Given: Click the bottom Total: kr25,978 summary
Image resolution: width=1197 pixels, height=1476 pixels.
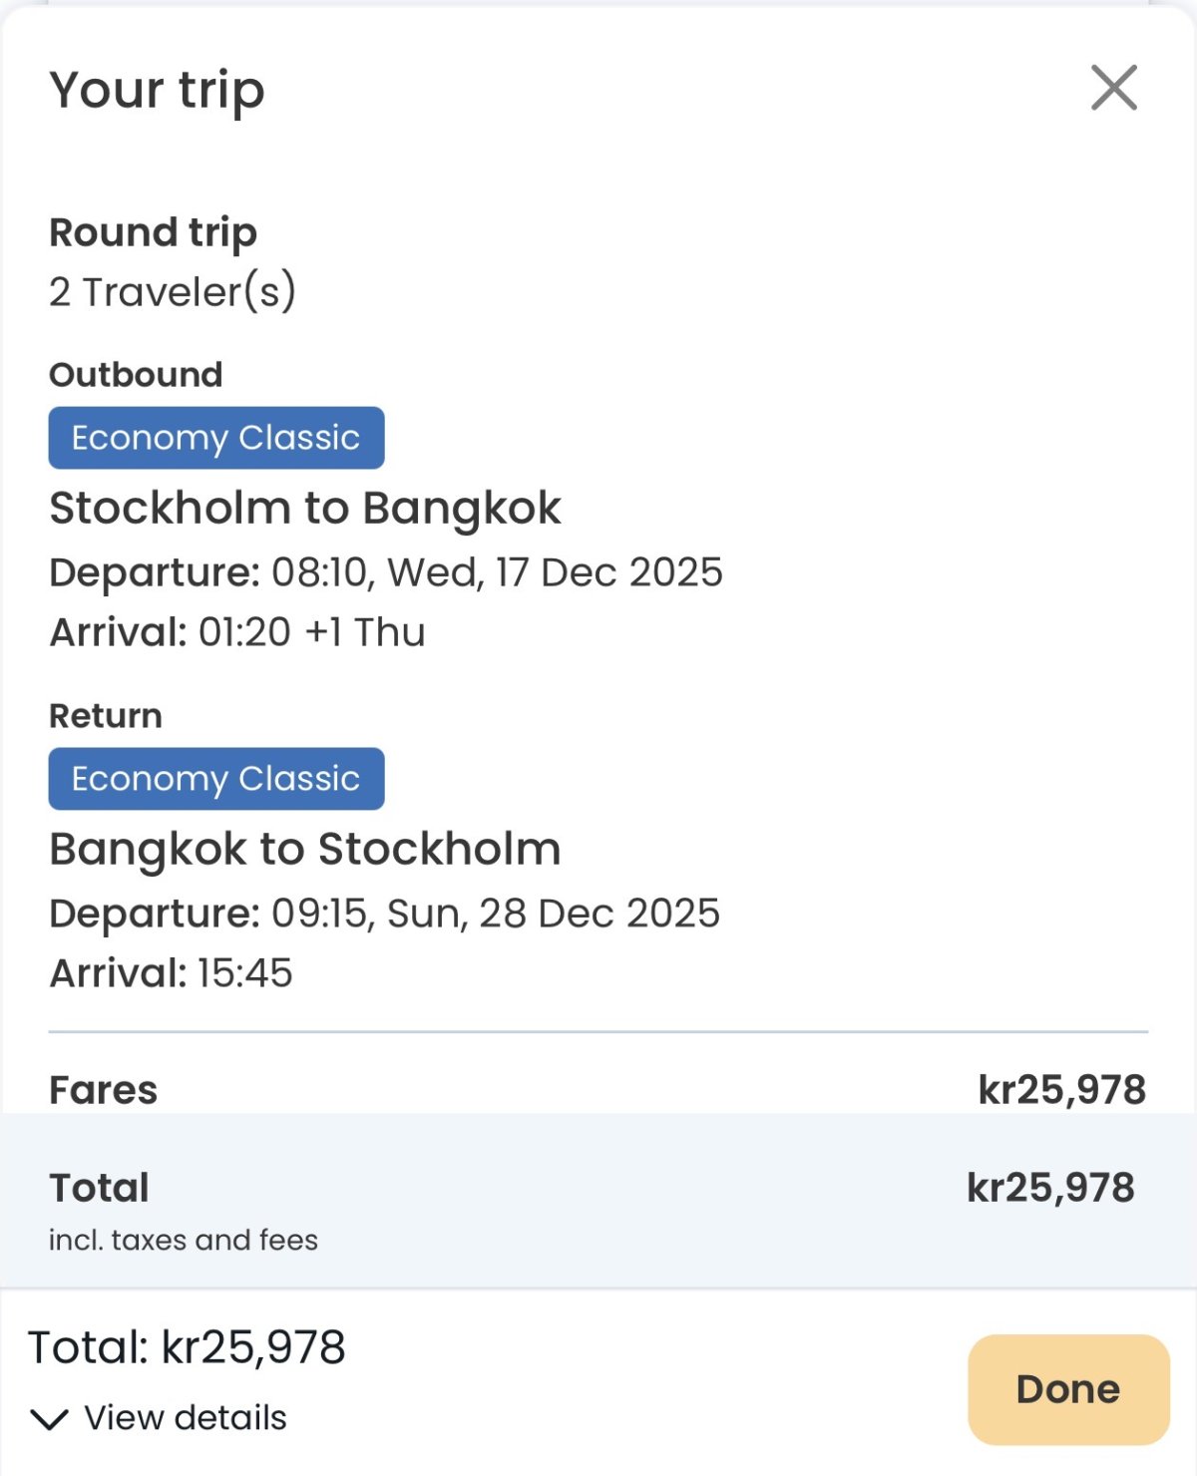Looking at the screenshot, I should pyautogui.click(x=187, y=1347).
